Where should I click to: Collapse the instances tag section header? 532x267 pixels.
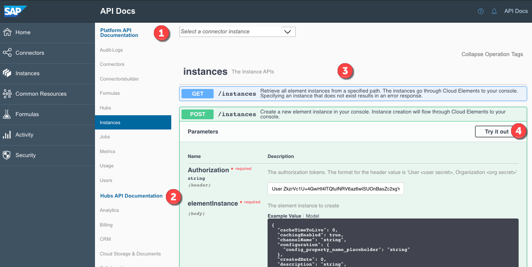[353, 72]
